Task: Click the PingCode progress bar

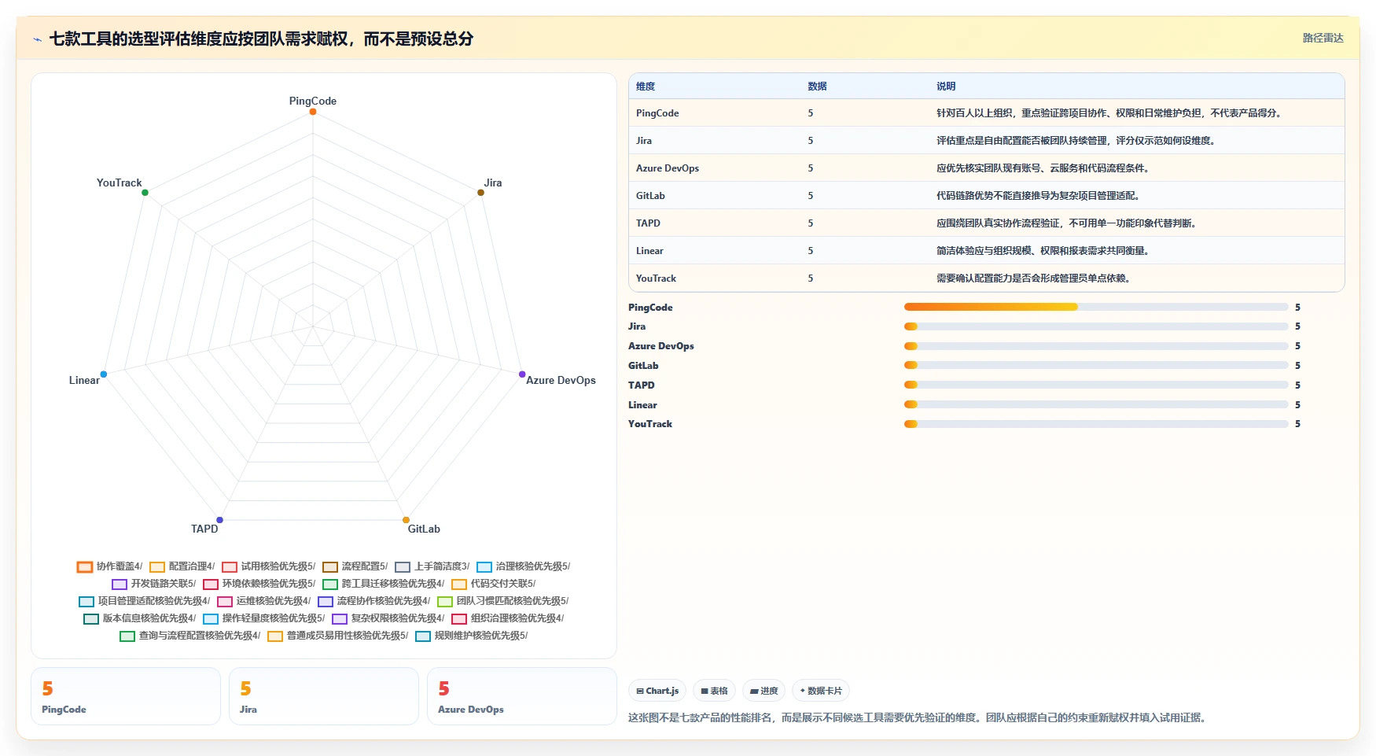Action: click(x=1096, y=307)
